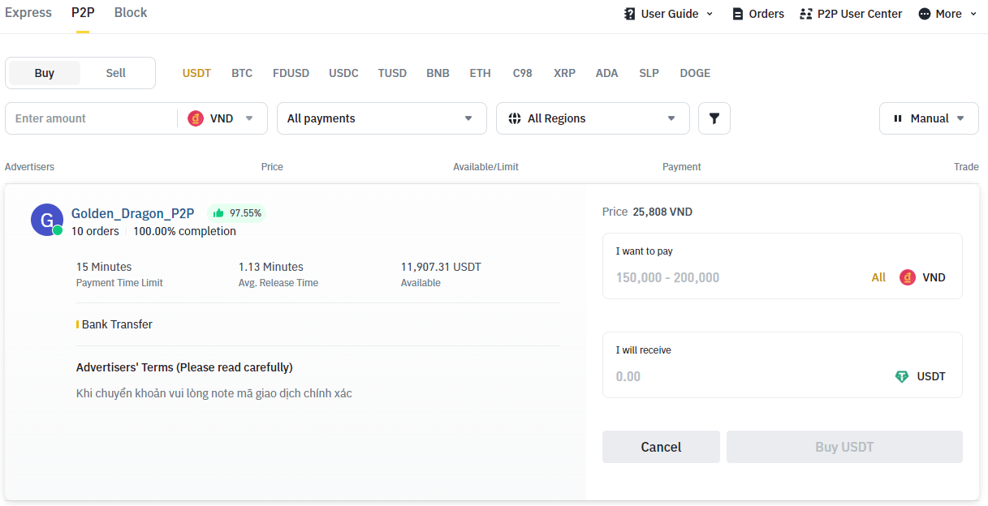Open Golden_Dragon_P2P advertiser profile link
Screen dimensions: 988x506
click(133, 213)
